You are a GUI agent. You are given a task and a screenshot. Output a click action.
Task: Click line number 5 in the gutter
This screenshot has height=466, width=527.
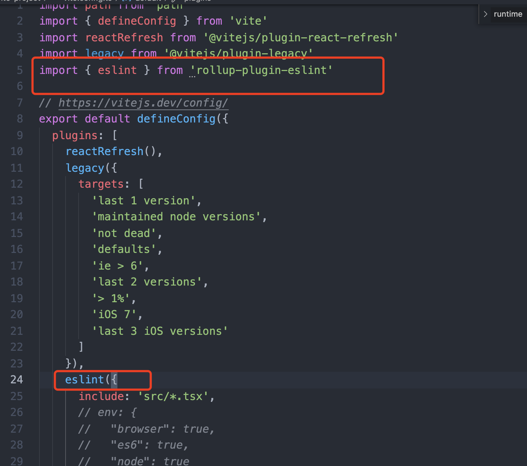point(20,70)
